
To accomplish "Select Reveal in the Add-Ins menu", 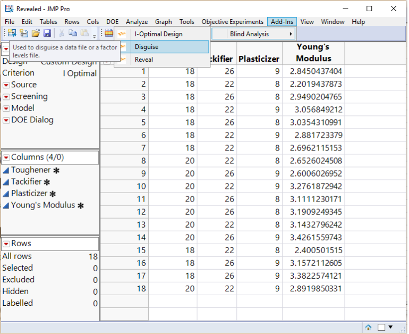I will pyautogui.click(x=162, y=60).
